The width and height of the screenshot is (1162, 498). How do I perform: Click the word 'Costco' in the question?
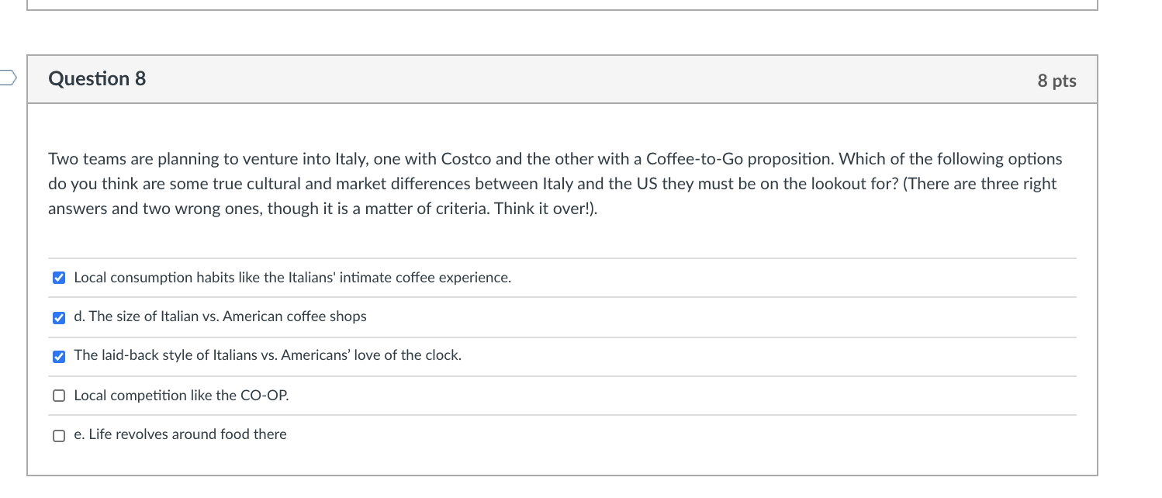[465, 159]
